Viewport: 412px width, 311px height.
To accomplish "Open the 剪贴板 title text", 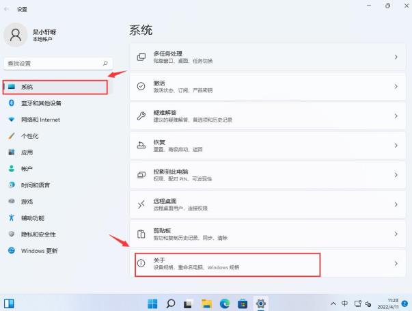I will tap(162, 230).
